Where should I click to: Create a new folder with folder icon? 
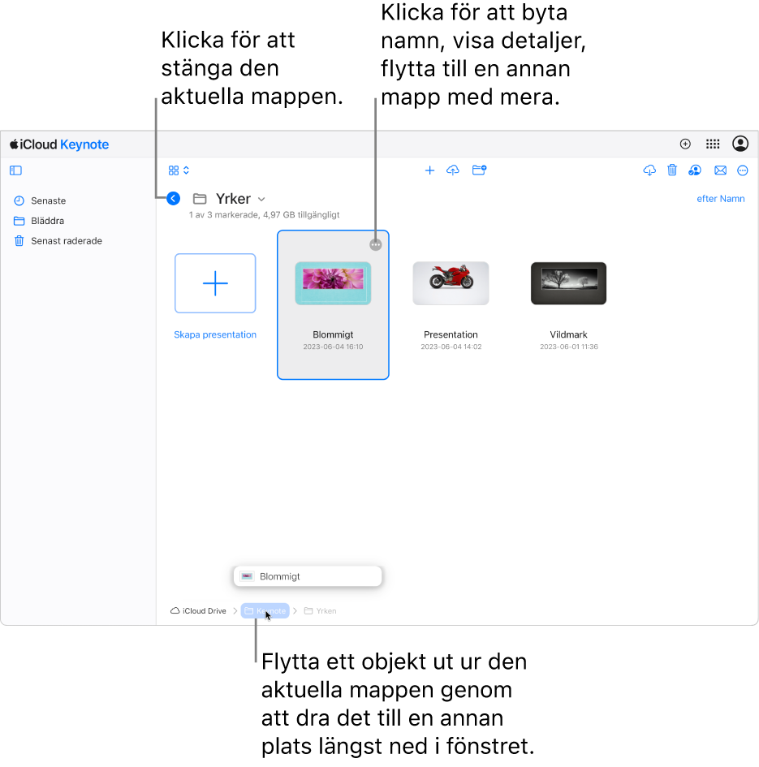tap(479, 170)
